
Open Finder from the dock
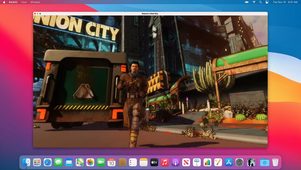26,162
